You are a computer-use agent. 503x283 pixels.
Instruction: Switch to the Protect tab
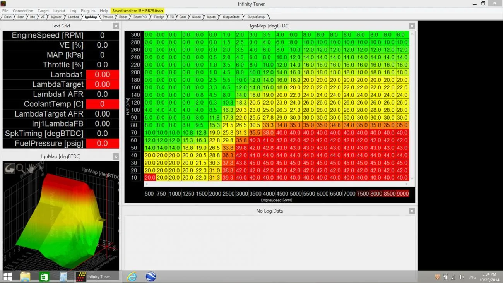point(108,17)
